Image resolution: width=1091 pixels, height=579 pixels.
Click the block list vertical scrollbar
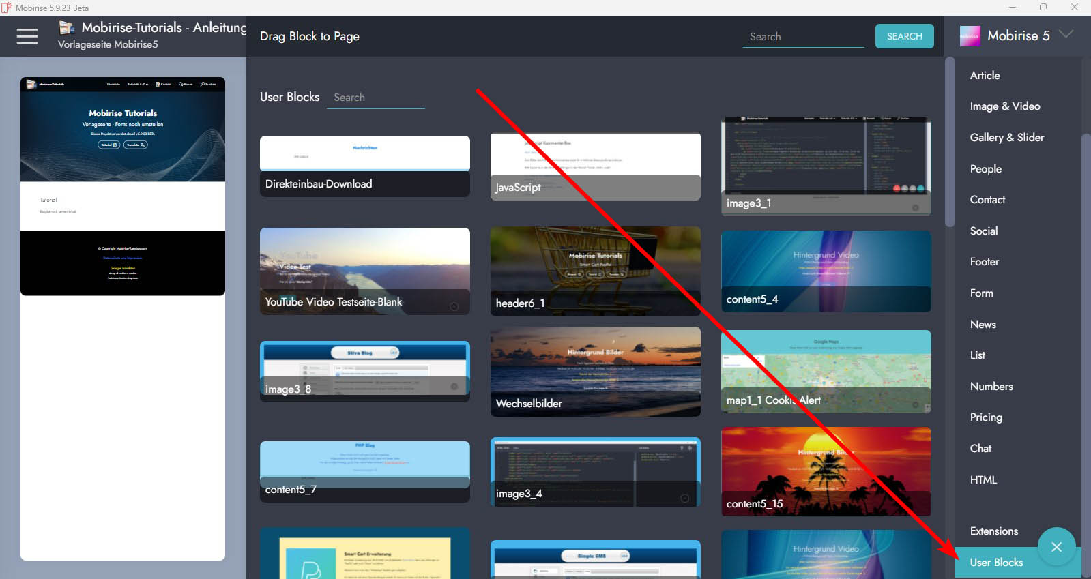950,143
